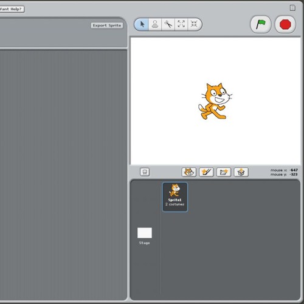The width and height of the screenshot is (304, 304).
Task: Click the Export Sprite button
Action: click(x=107, y=26)
